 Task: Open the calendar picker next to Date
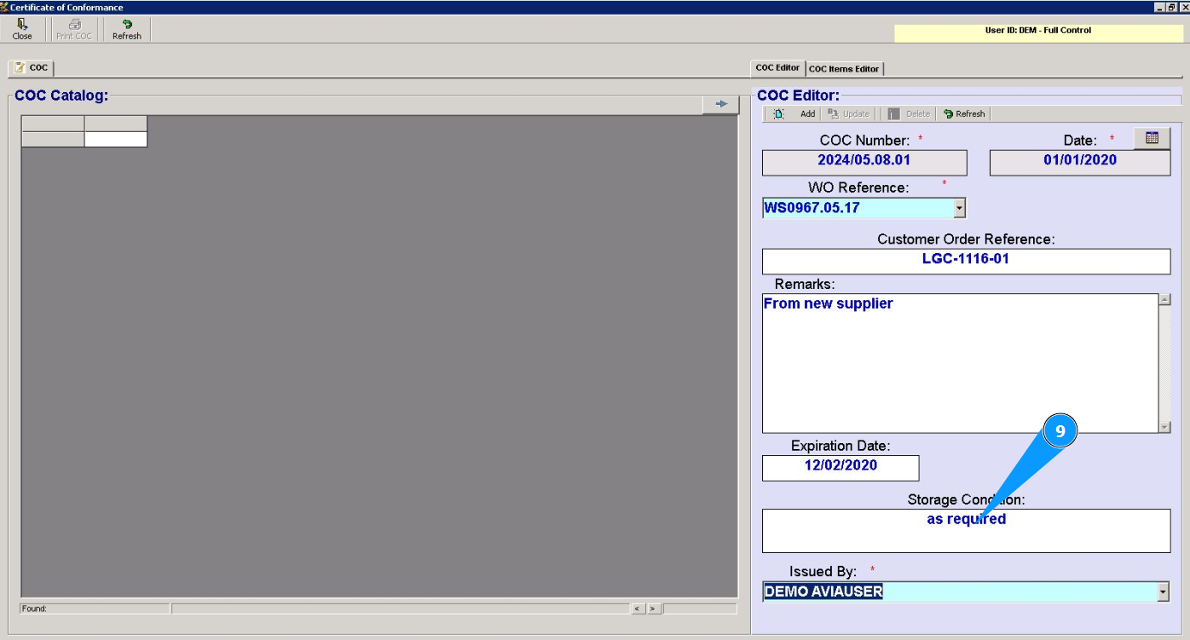1152,138
